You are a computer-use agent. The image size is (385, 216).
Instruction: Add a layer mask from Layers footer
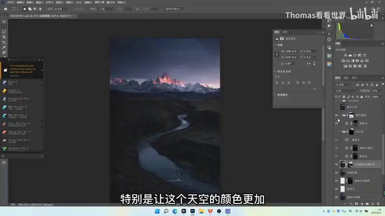click(x=357, y=203)
